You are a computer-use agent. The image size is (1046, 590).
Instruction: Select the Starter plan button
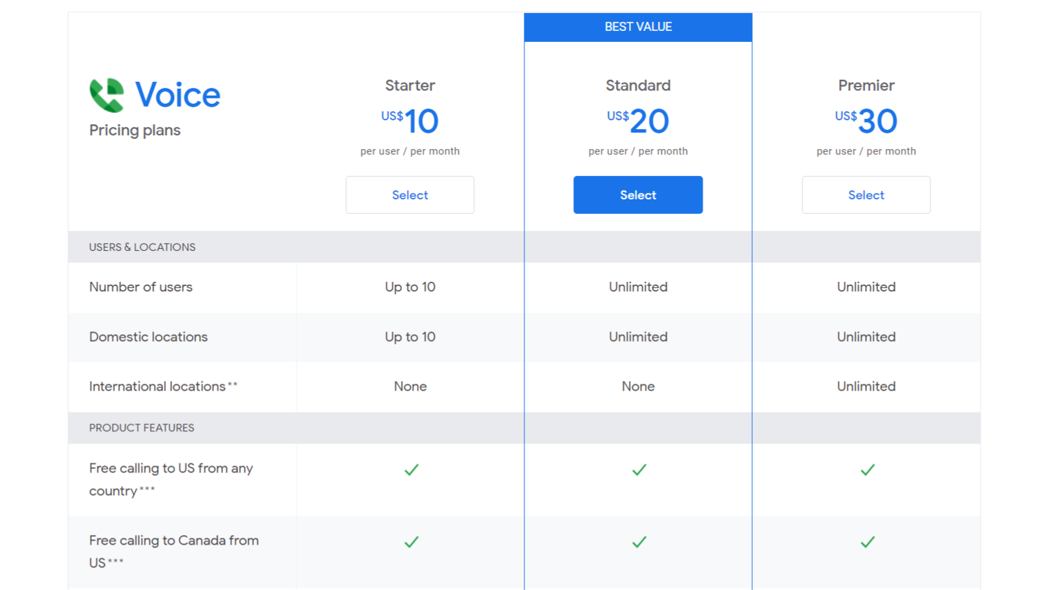[410, 195]
